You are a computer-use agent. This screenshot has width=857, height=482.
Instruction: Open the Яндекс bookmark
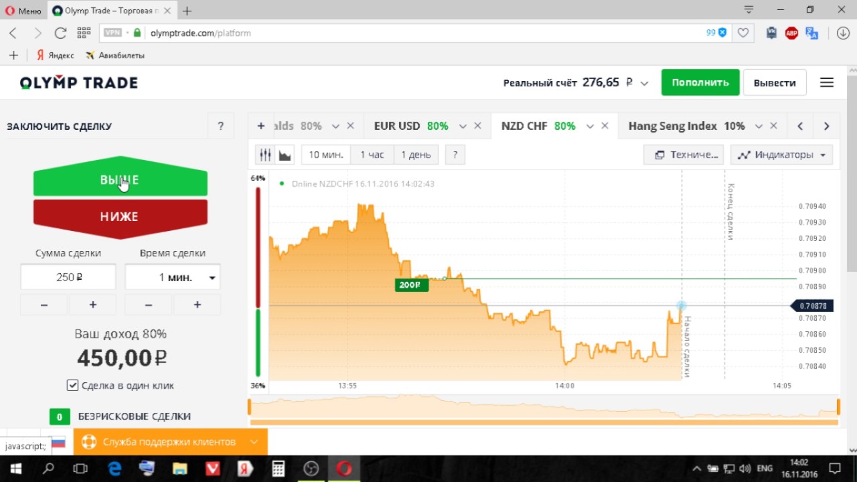pos(55,56)
